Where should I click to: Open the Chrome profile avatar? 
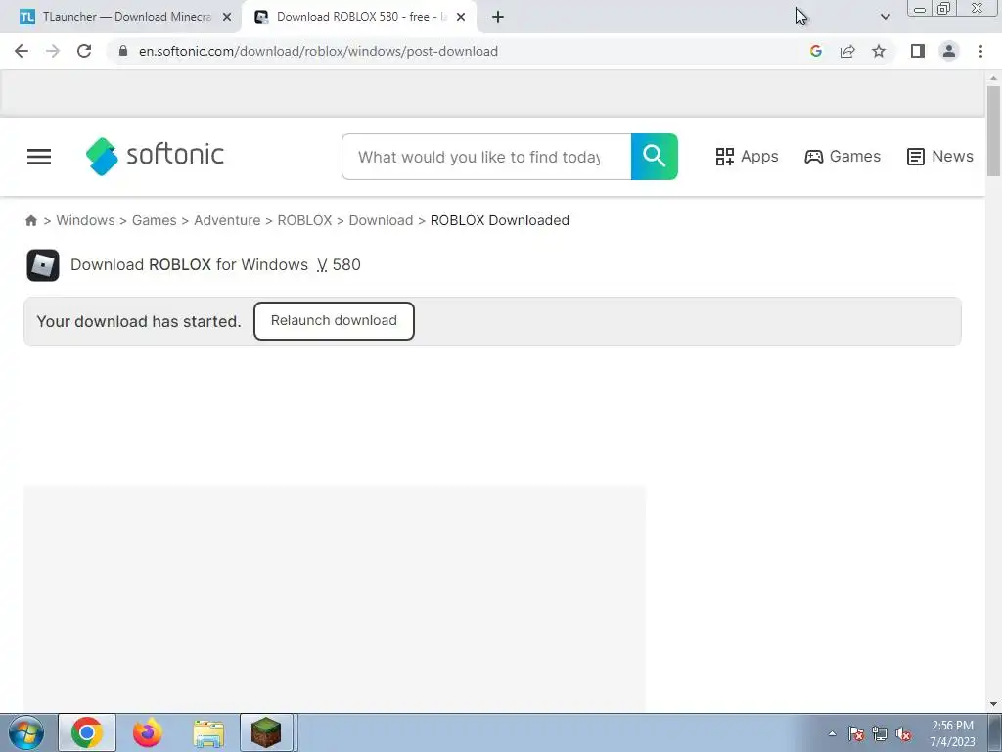click(x=949, y=51)
